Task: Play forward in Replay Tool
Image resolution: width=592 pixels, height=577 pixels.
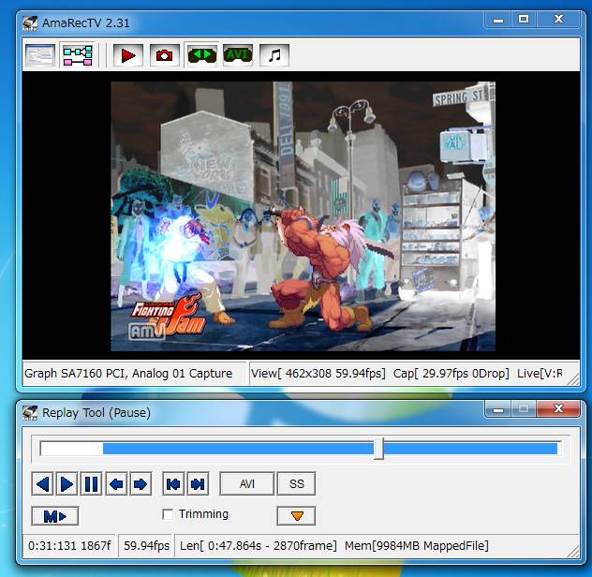Action: [x=67, y=483]
